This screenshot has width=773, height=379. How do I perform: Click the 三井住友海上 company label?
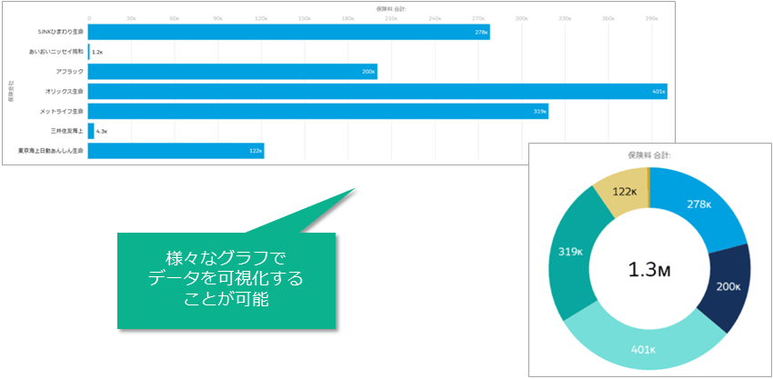[x=67, y=131]
